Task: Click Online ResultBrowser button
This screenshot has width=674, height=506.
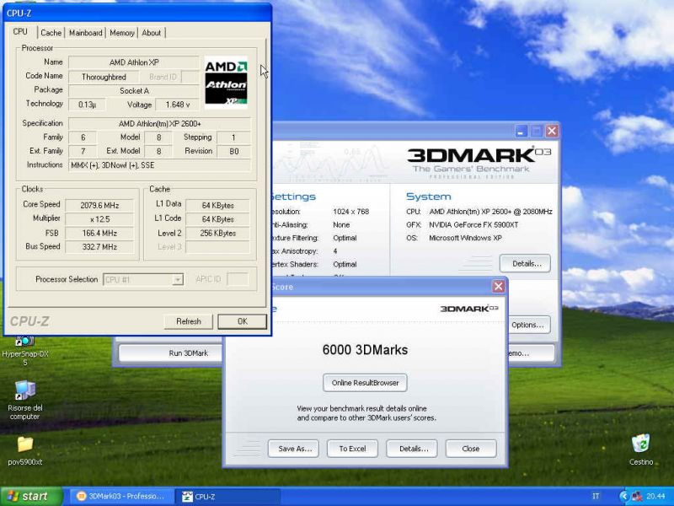Action: (x=365, y=383)
